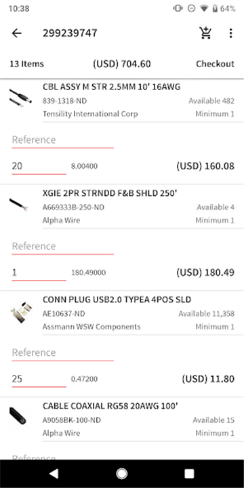Screen dimensions: 244x488
Task: Tap the Android recent apps square
Action: [x=189, y=473]
